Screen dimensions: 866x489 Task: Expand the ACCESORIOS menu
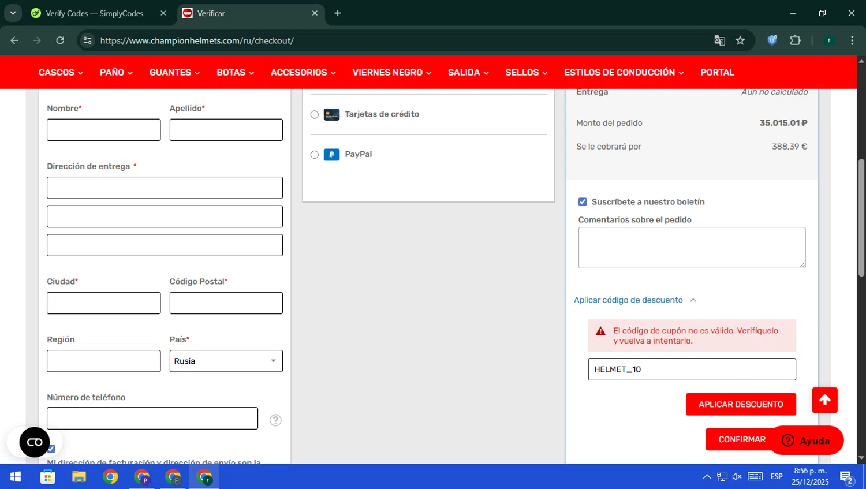coord(303,72)
